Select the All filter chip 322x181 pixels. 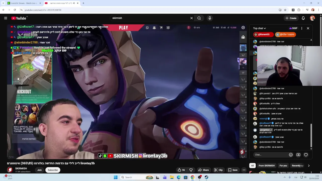[x=252, y=166]
